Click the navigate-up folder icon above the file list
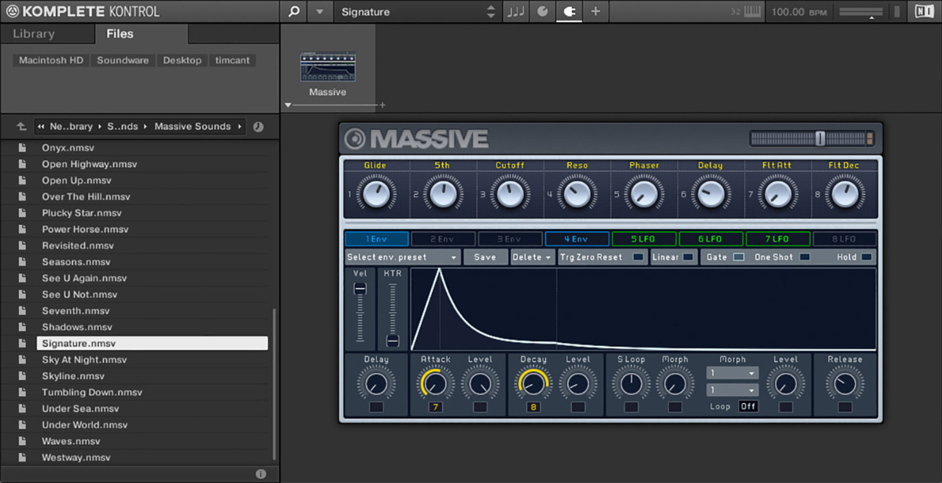 pos(20,126)
